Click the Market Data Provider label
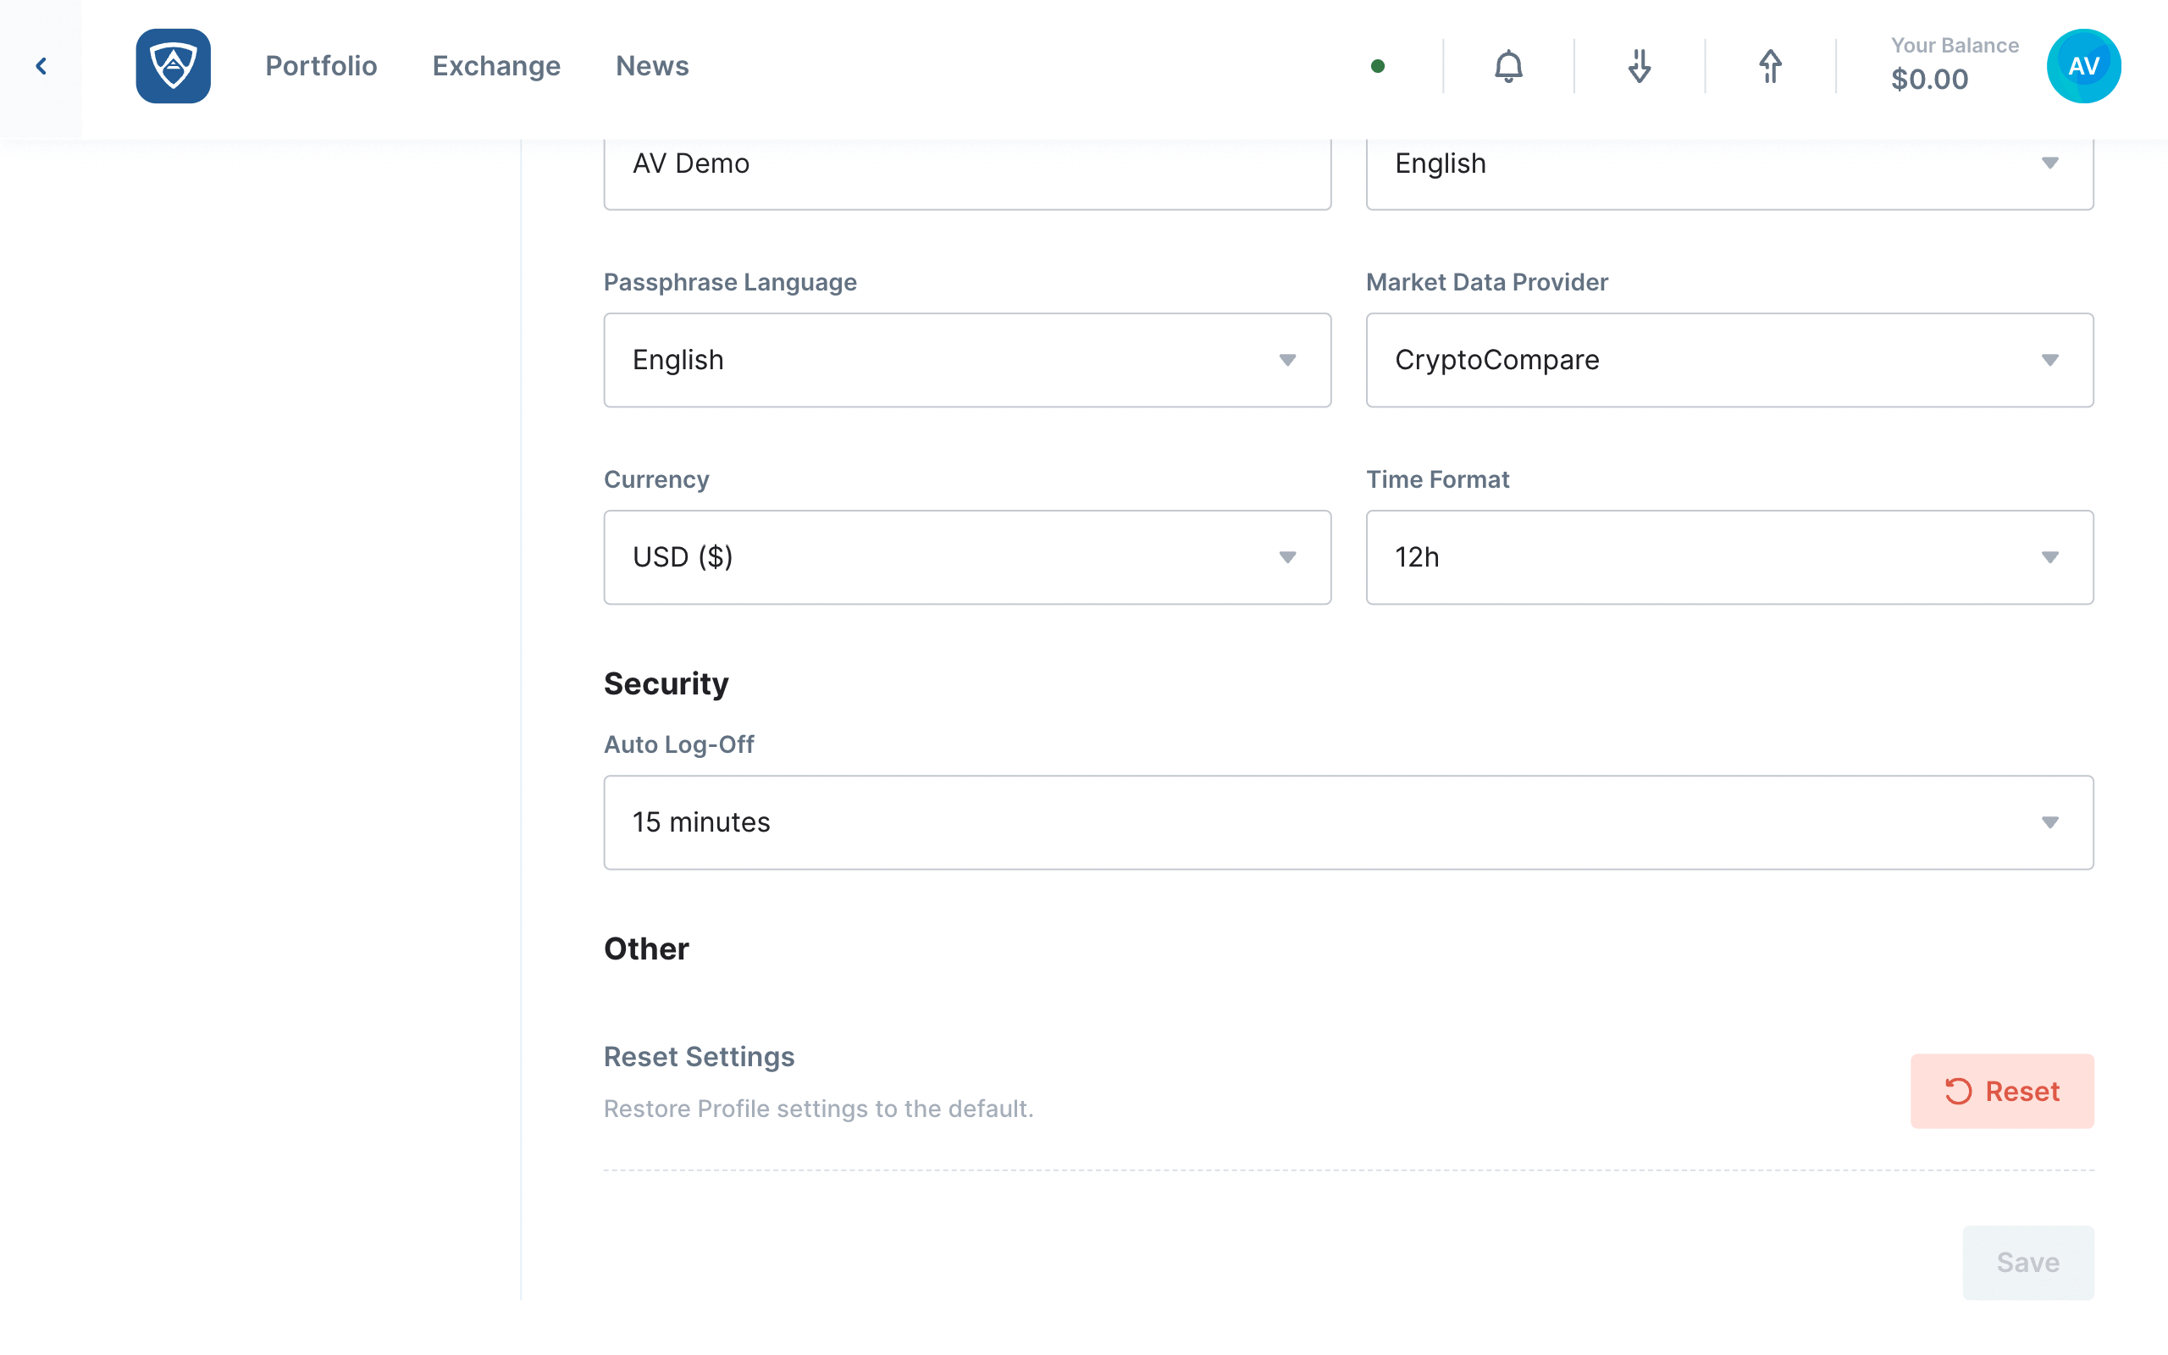Screen dimensions: 2168x1355 coord(1486,282)
